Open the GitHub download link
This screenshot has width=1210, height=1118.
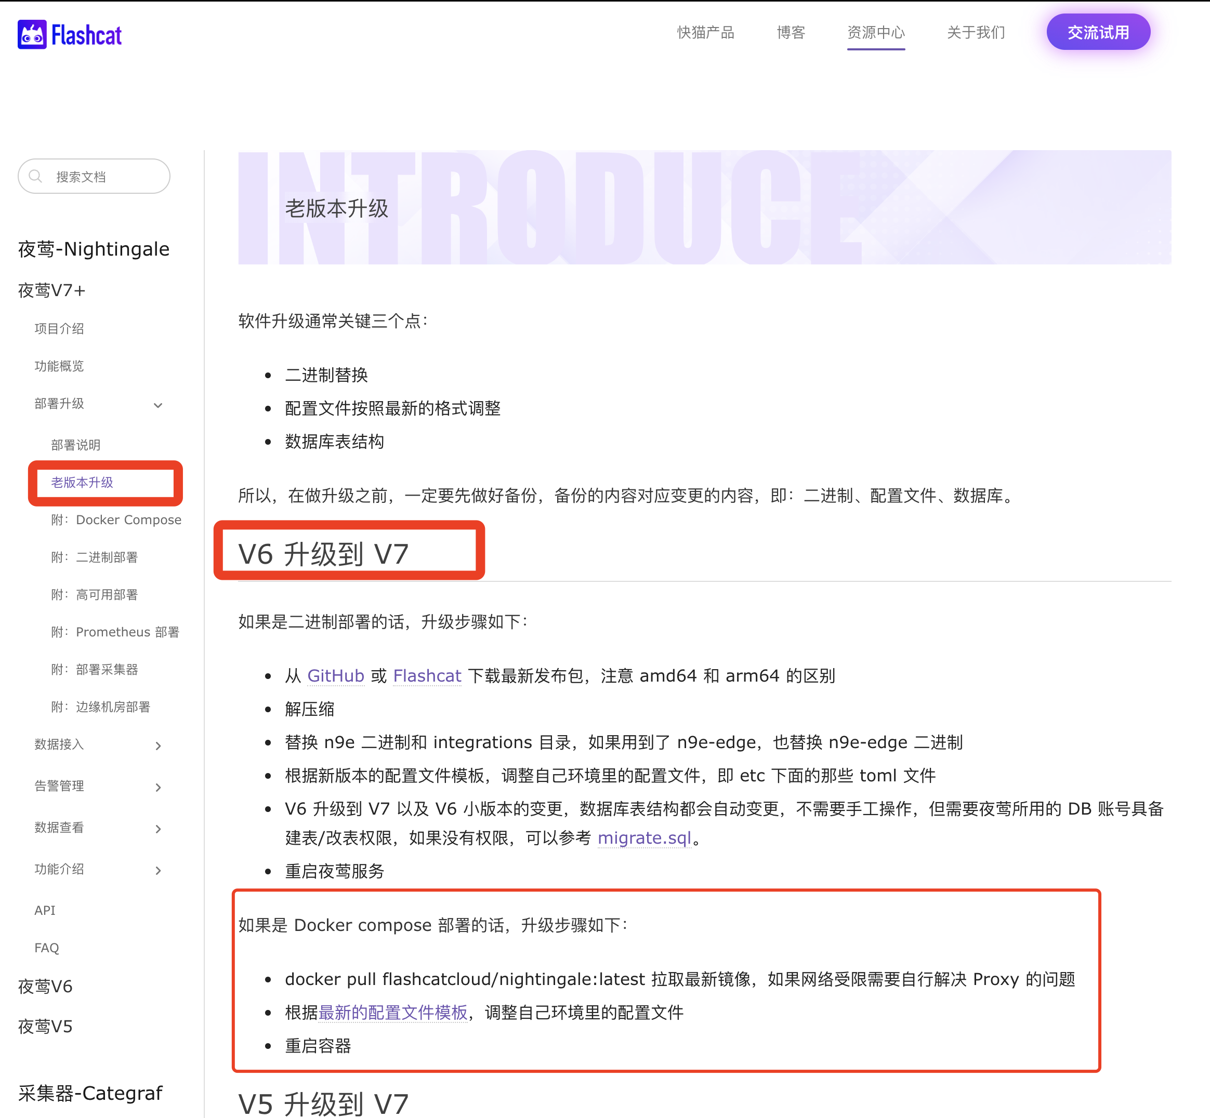tap(335, 676)
